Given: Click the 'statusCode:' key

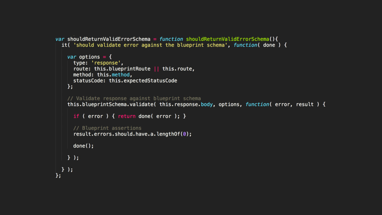Looking at the screenshot, I should [x=90, y=81].
